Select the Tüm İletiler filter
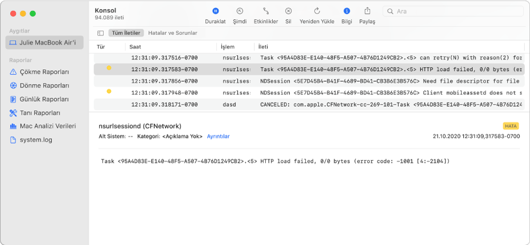 coord(126,33)
